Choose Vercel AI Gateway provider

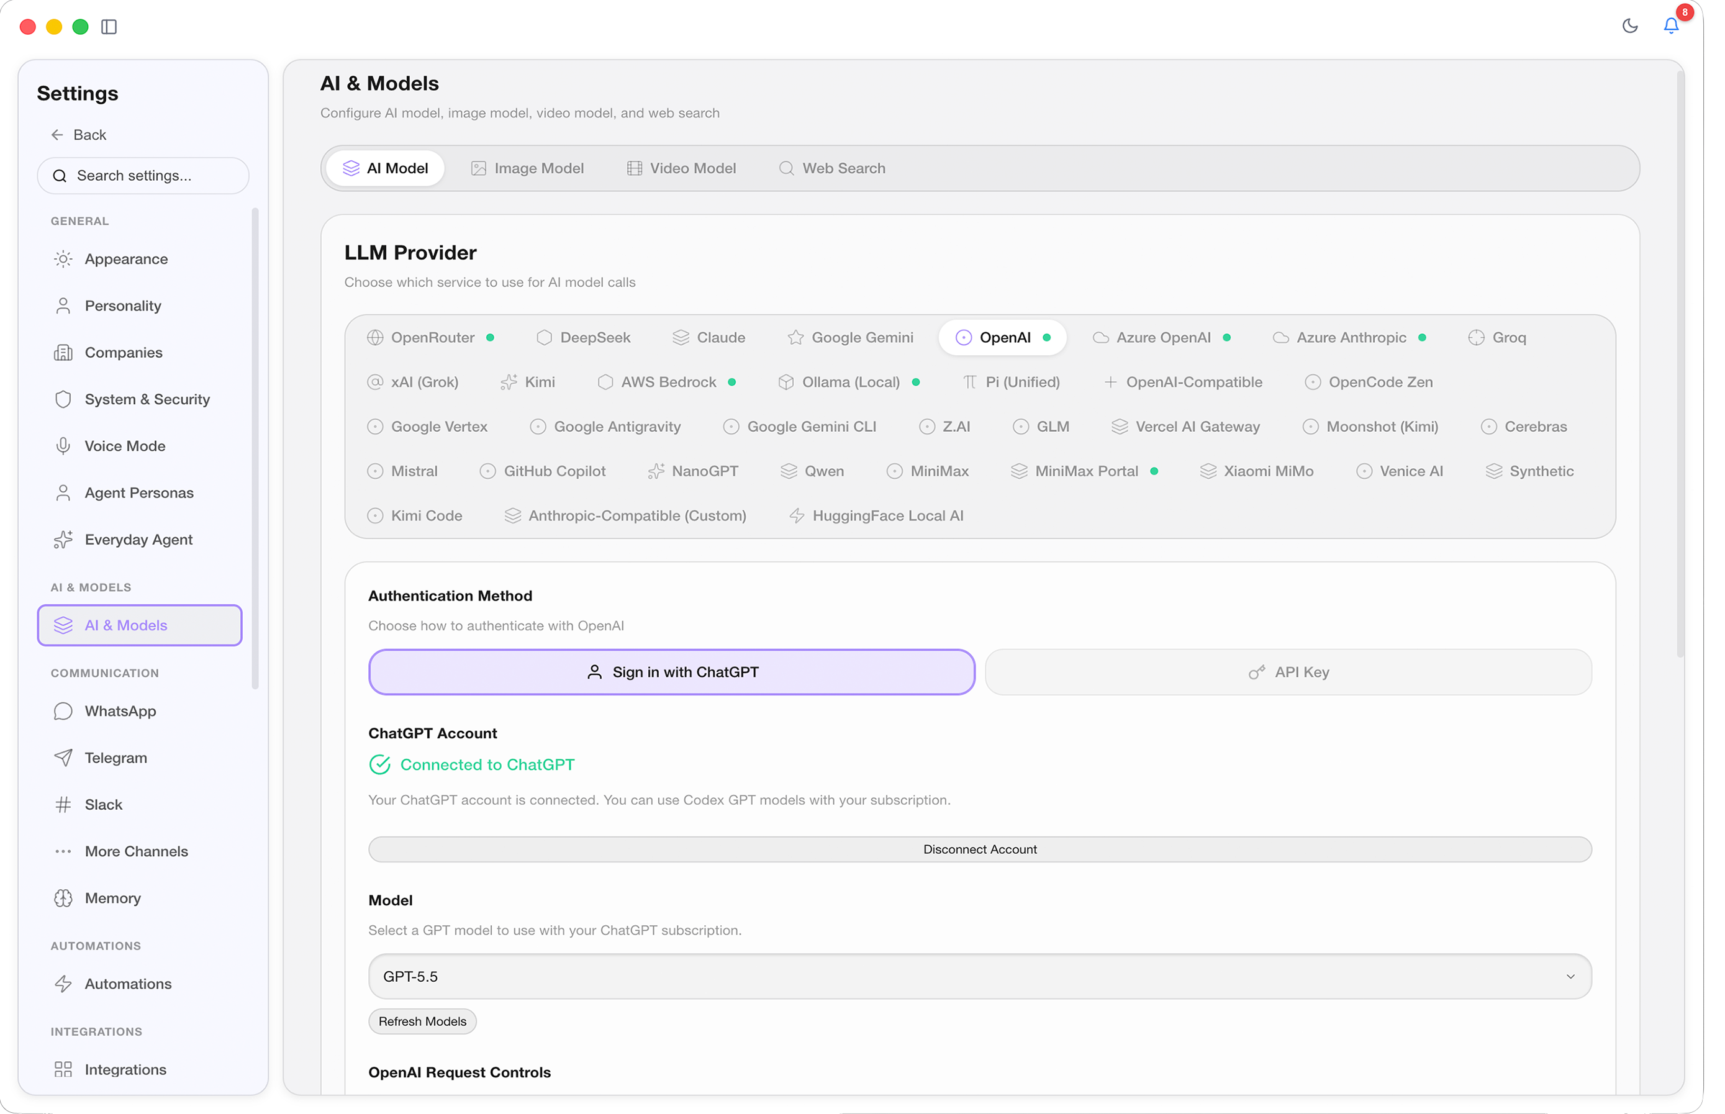[1185, 427]
